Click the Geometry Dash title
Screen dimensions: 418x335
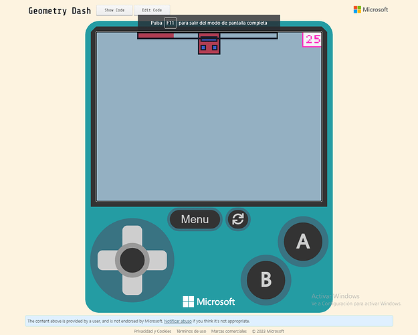tap(60, 11)
